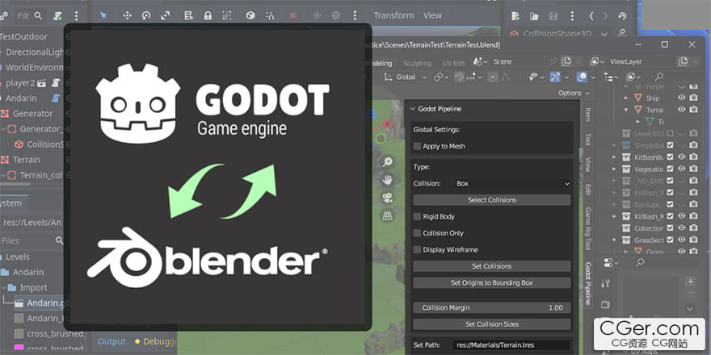
Task: Click Set Collisions button
Action: (491, 266)
